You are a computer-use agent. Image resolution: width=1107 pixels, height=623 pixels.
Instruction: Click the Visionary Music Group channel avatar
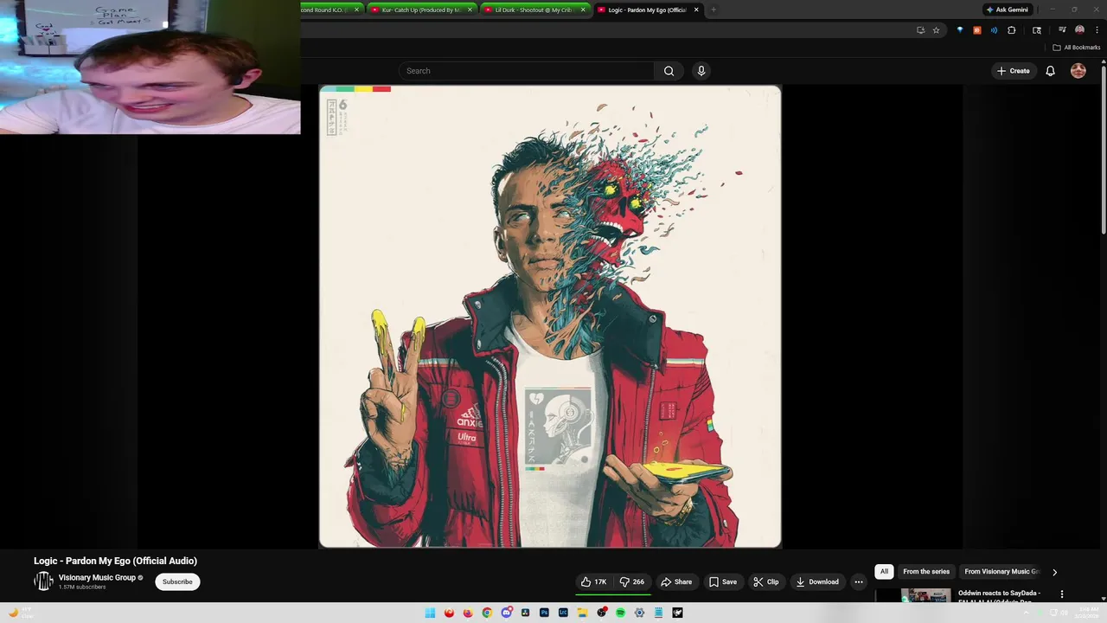point(43,581)
